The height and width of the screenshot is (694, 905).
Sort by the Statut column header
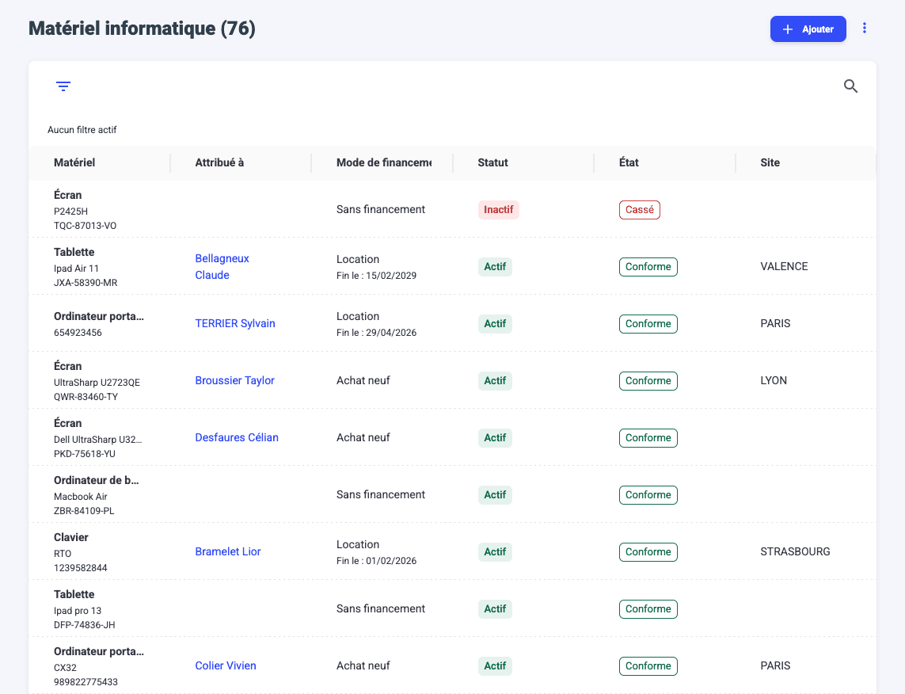[x=493, y=163]
